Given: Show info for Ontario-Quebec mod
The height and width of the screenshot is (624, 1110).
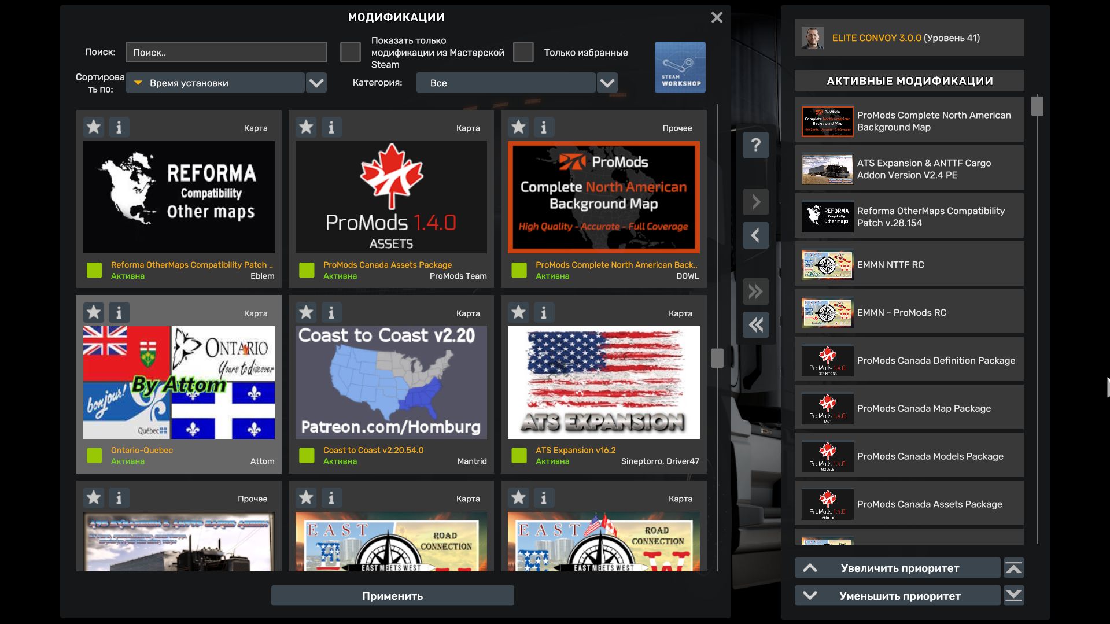Looking at the screenshot, I should point(119,313).
